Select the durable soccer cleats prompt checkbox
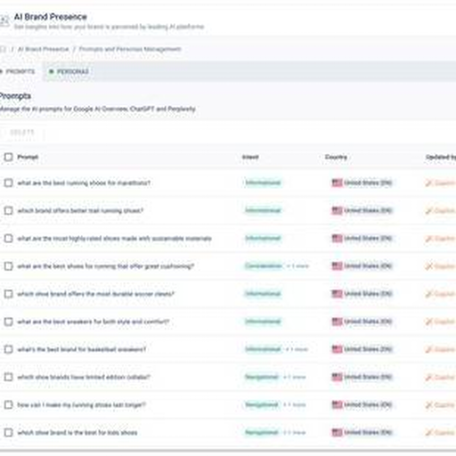 (x=8, y=294)
